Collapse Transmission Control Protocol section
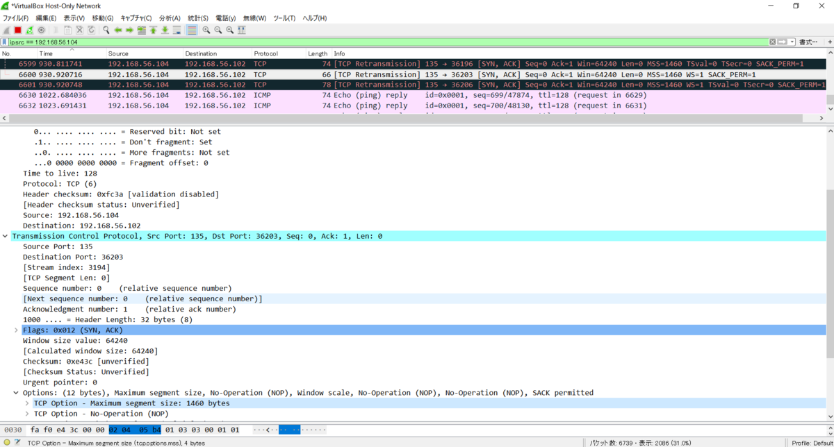Image resolution: width=834 pixels, height=447 pixels. click(x=5, y=236)
